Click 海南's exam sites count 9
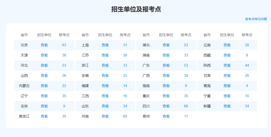Image resolution: width=271 pixels, height=137 pixels. click(x=186, y=86)
